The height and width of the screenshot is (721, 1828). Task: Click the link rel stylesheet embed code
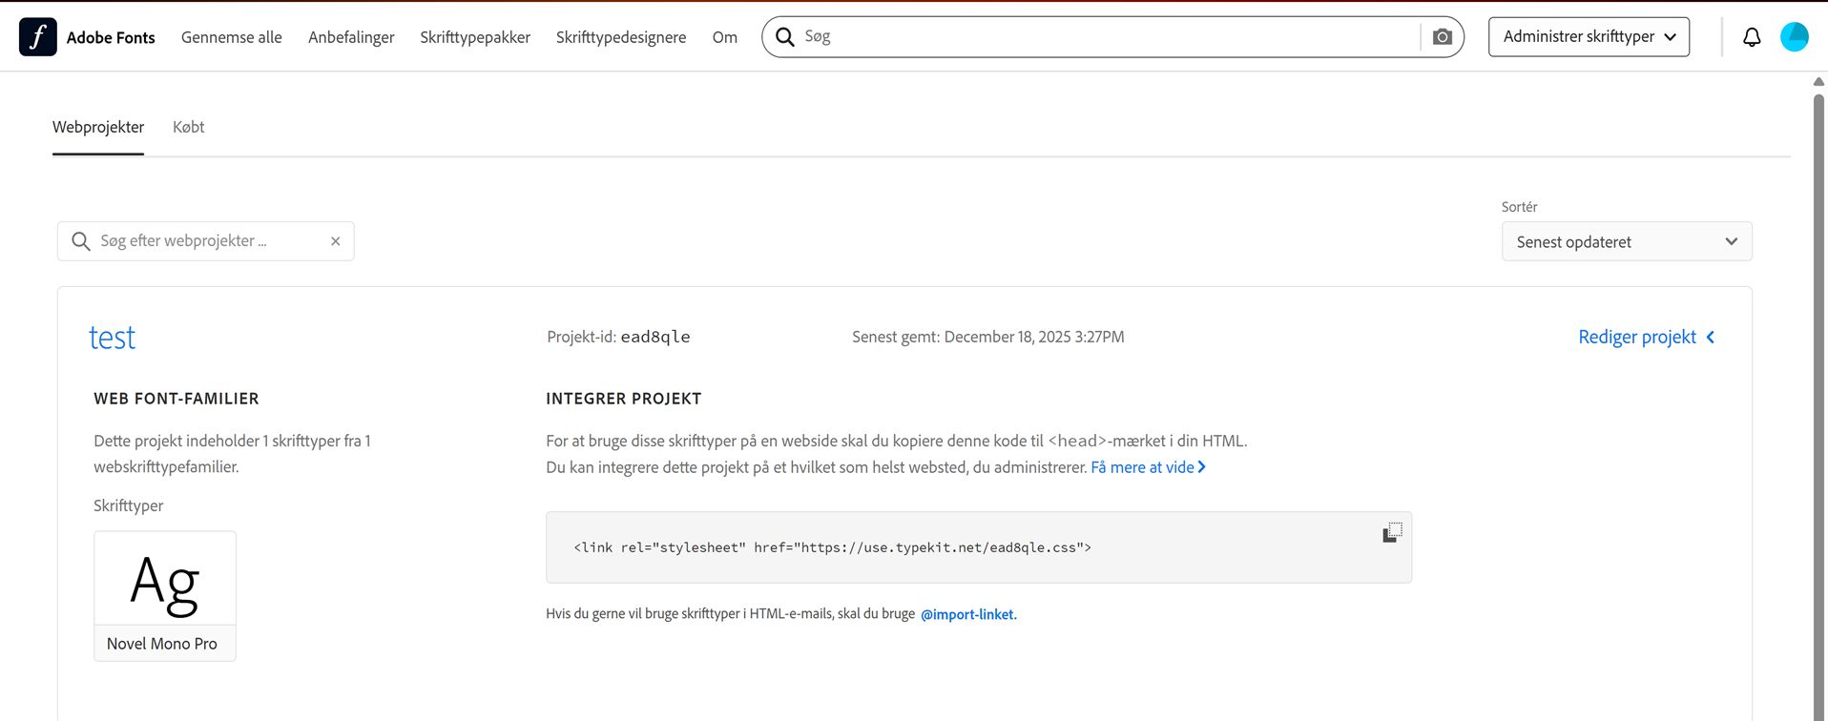832,547
